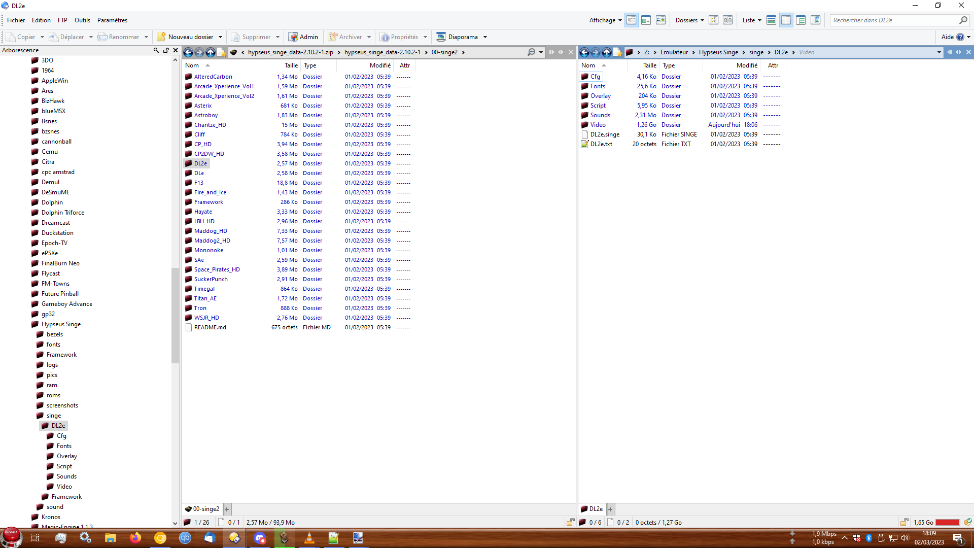The width and height of the screenshot is (974, 548).
Task: Start the Diaporama slideshow
Action: (457, 37)
